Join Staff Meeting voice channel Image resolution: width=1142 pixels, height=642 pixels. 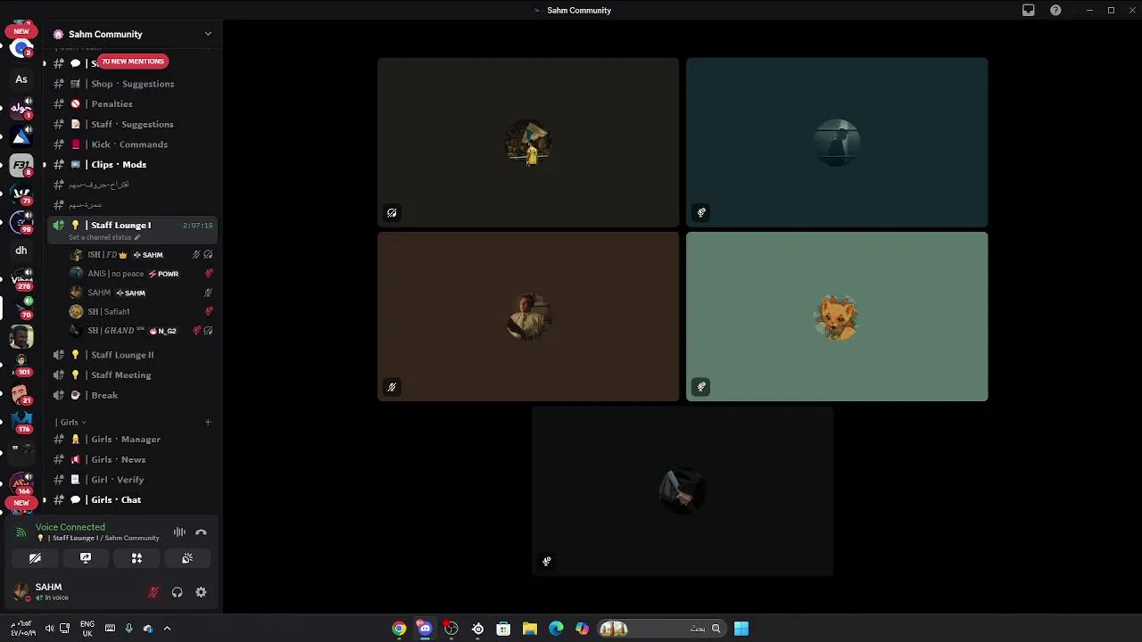click(x=132, y=375)
